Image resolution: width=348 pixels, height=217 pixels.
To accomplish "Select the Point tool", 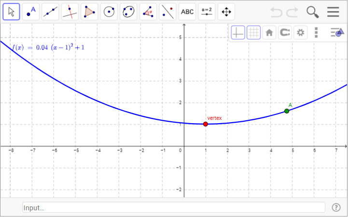I will [x=31, y=12].
